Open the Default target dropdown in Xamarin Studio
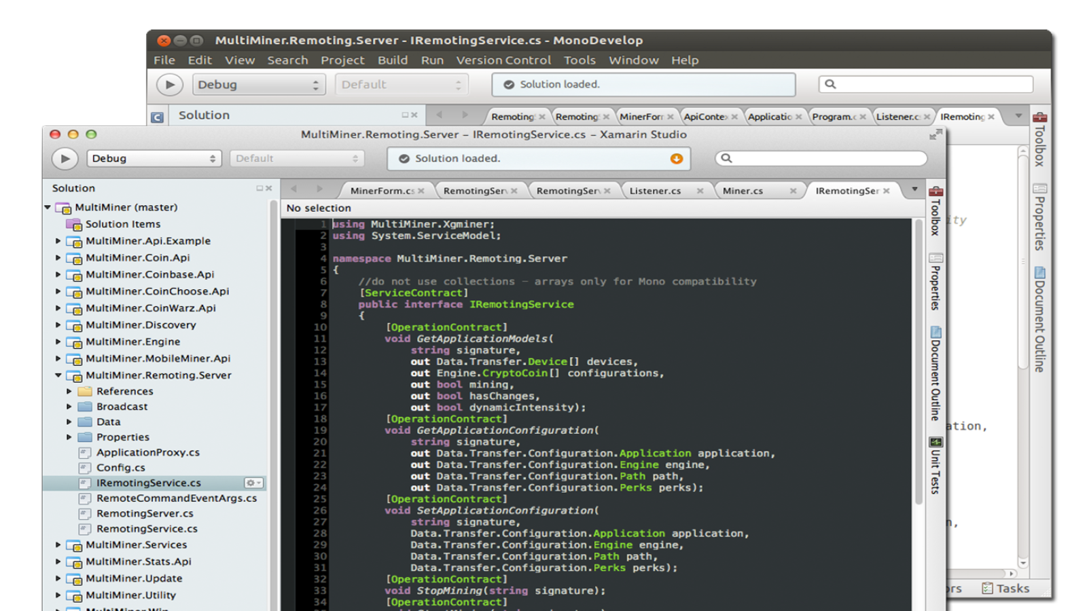The image size is (1087, 611). coord(297,158)
